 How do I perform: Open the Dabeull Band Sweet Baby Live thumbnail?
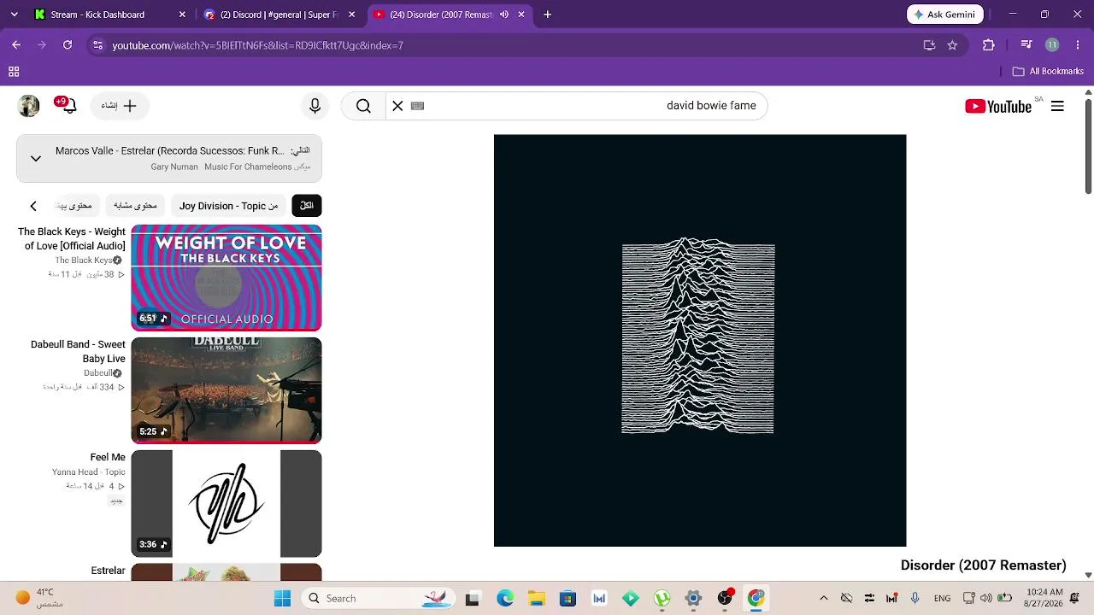226,390
